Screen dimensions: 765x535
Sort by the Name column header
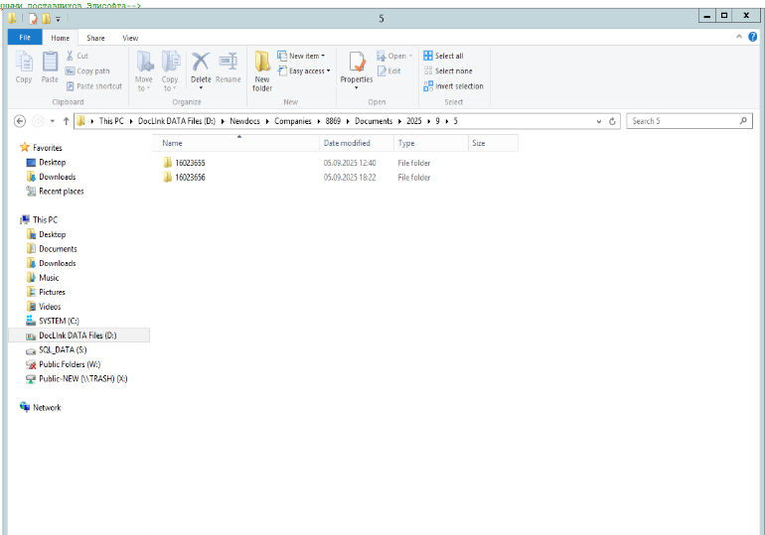click(x=235, y=143)
